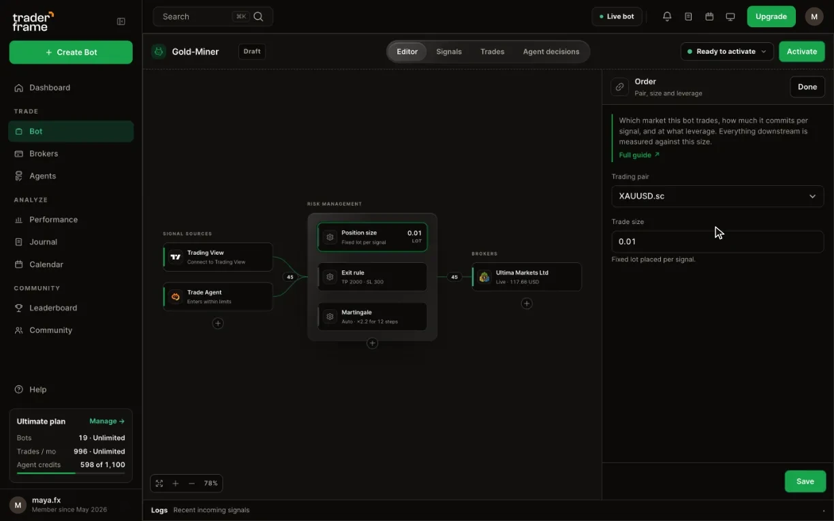Open Calendar in the sidebar

pyautogui.click(x=71, y=264)
